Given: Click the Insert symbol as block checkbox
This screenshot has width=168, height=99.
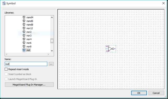Looking at the screenshot, I should coord(6,74).
